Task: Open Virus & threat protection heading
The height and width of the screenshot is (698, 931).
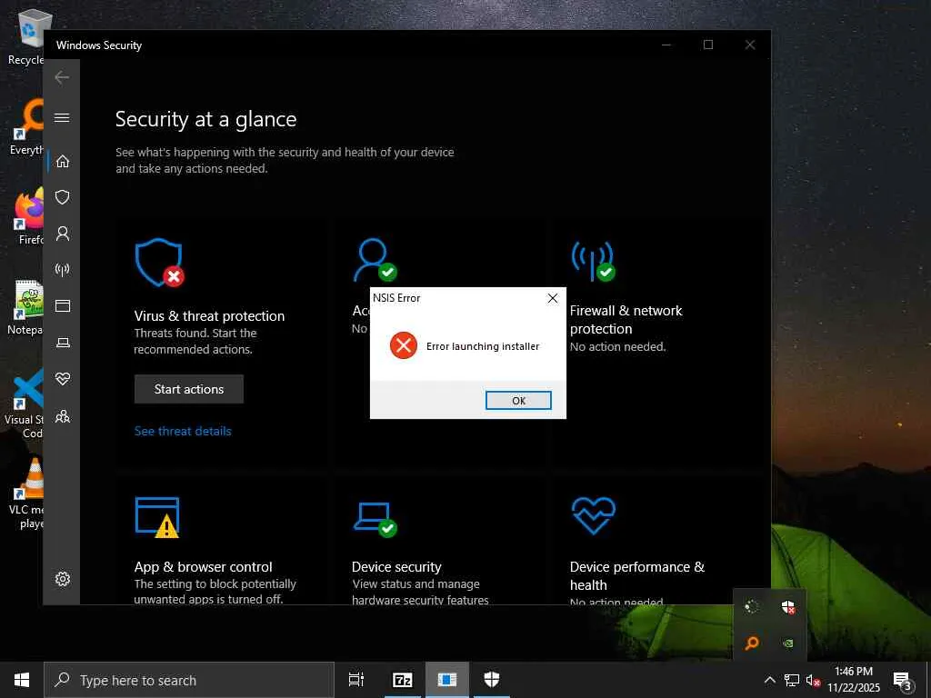Action: (x=209, y=315)
